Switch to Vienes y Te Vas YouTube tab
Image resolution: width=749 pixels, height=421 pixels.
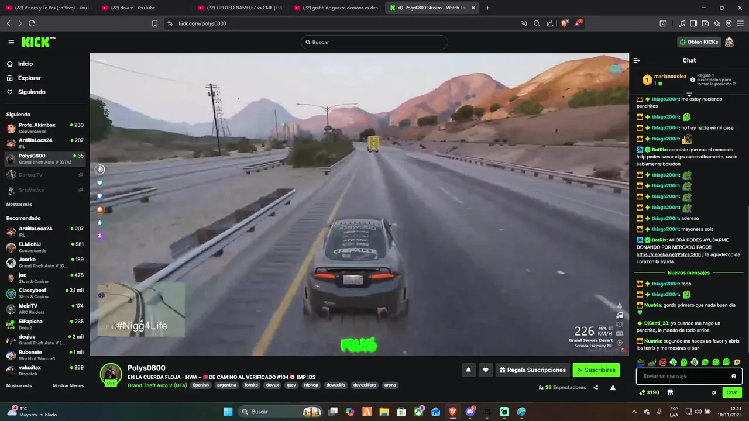point(49,8)
